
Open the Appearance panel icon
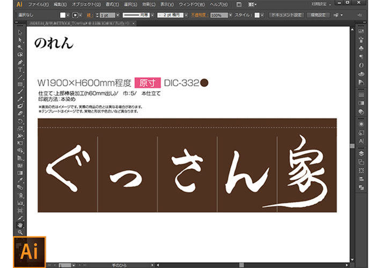361,124
